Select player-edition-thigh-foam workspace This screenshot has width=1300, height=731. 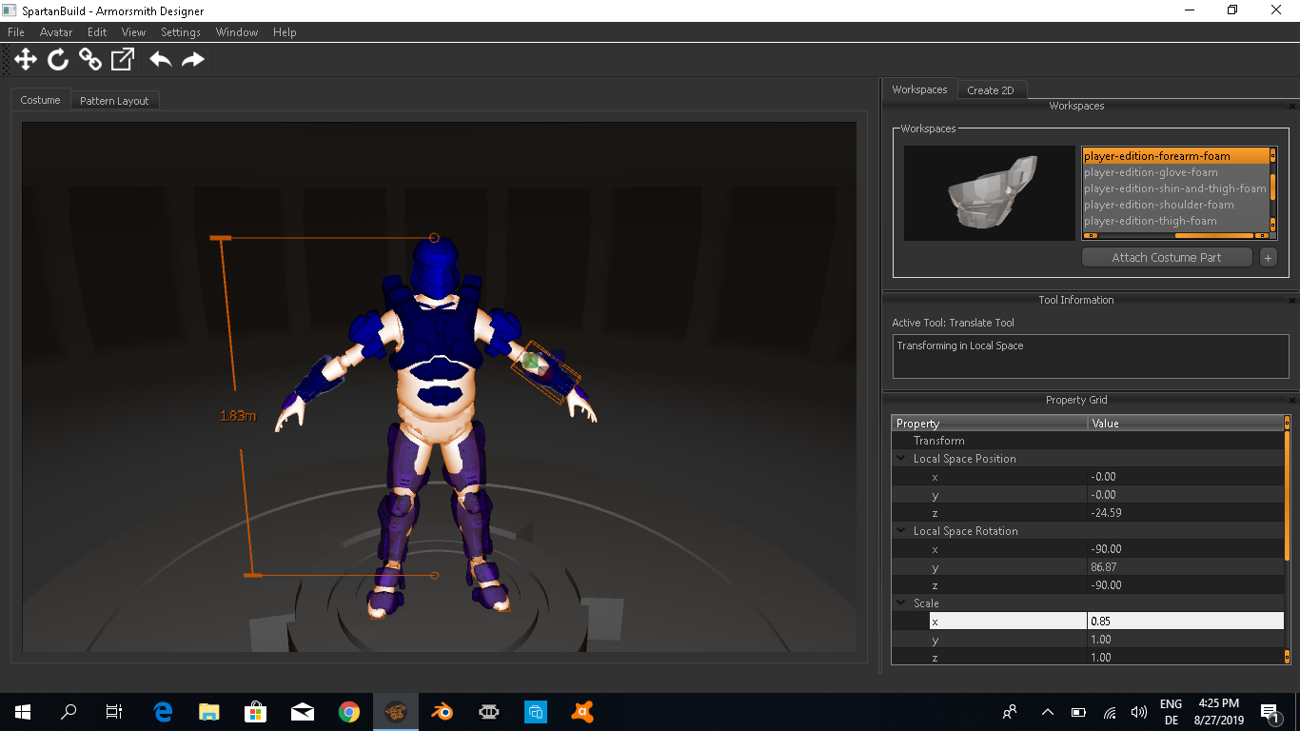coord(1175,221)
